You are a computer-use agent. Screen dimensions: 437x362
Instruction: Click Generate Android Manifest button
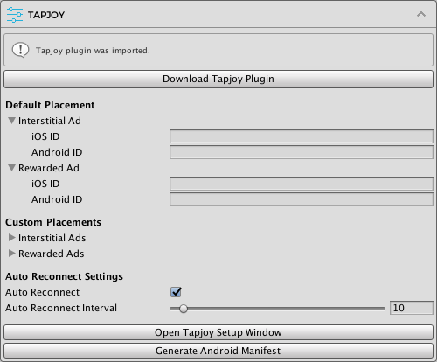218,351
